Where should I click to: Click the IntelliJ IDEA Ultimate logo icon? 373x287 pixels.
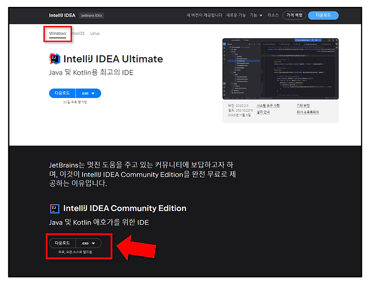(55, 59)
